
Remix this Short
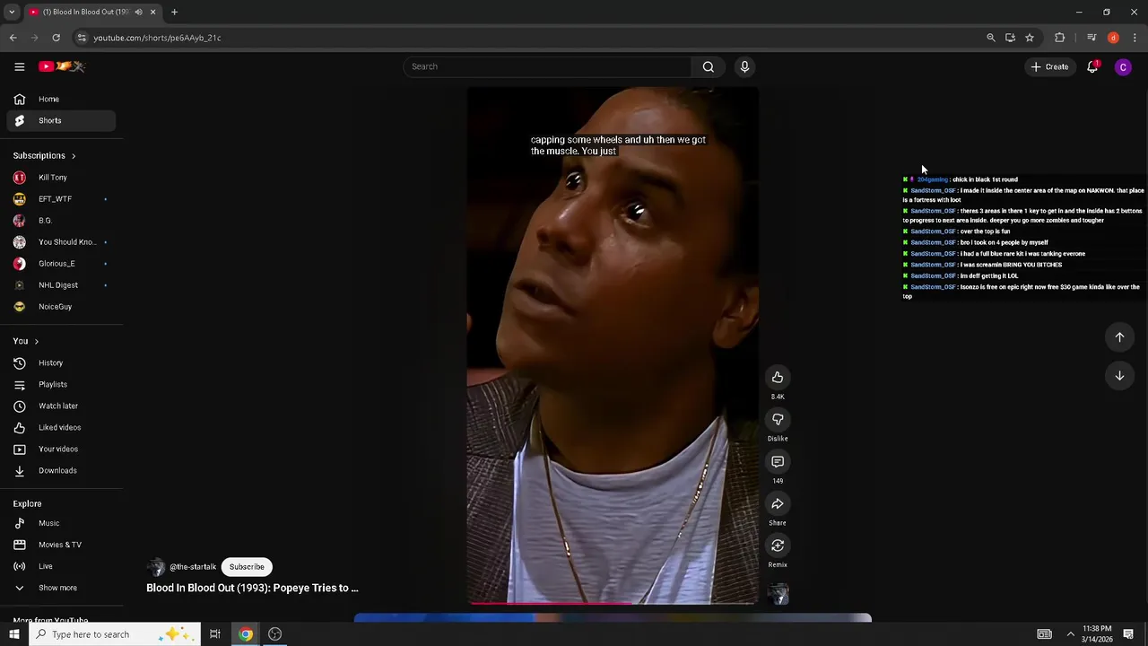tap(778, 546)
